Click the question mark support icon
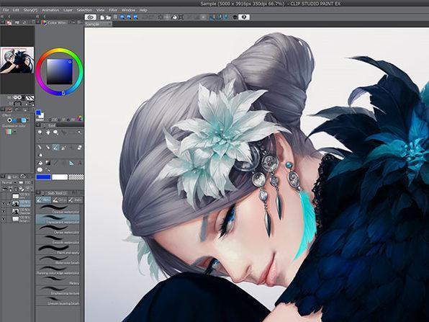This screenshot has height=322, width=429. [244, 17]
